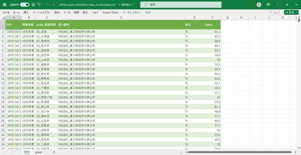This screenshot has width=301, height=155.
Task: Click the Save icon in title bar
Action: (x=33, y=5)
